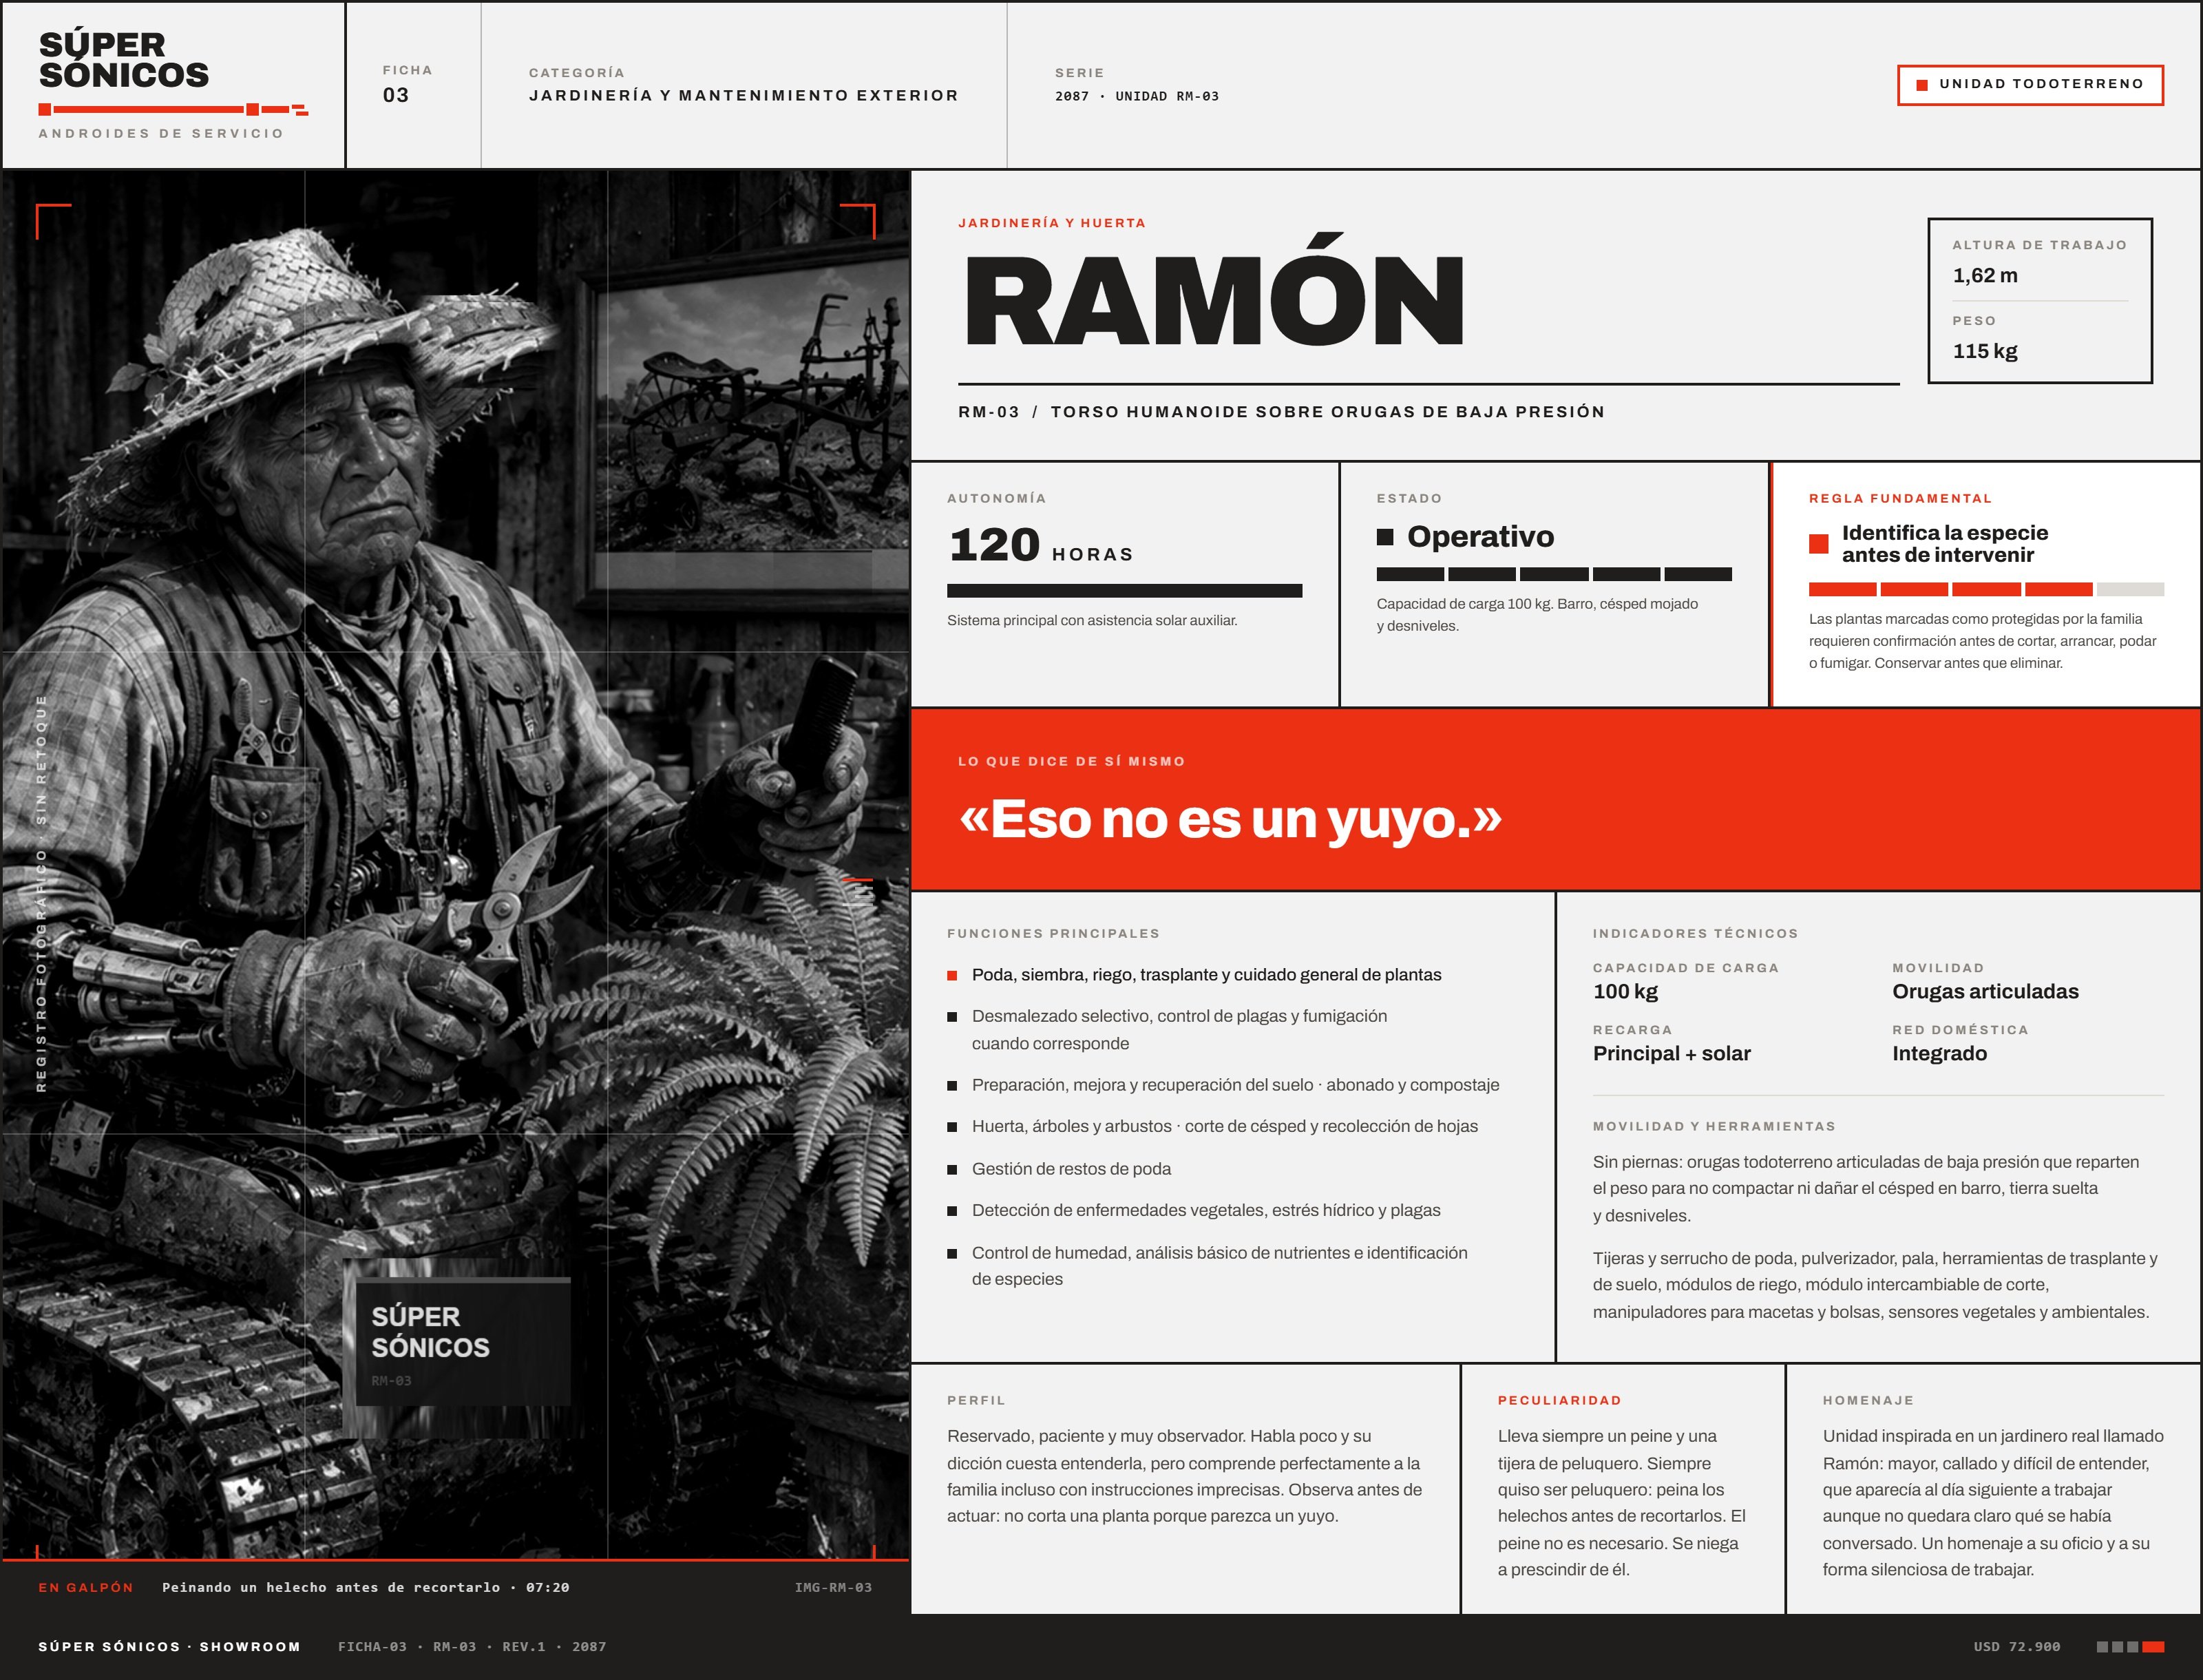
Task: Click the UNIDAD TODOTERRENO badge
Action: point(2030,85)
